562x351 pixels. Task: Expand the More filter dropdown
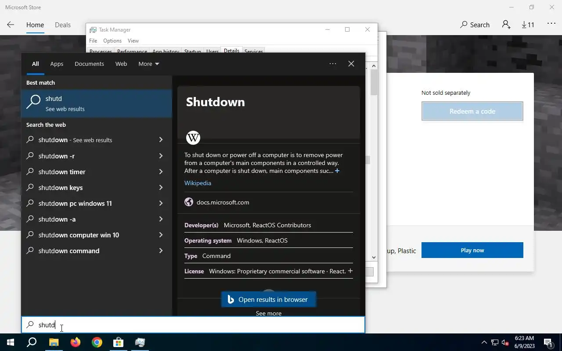pos(149,64)
